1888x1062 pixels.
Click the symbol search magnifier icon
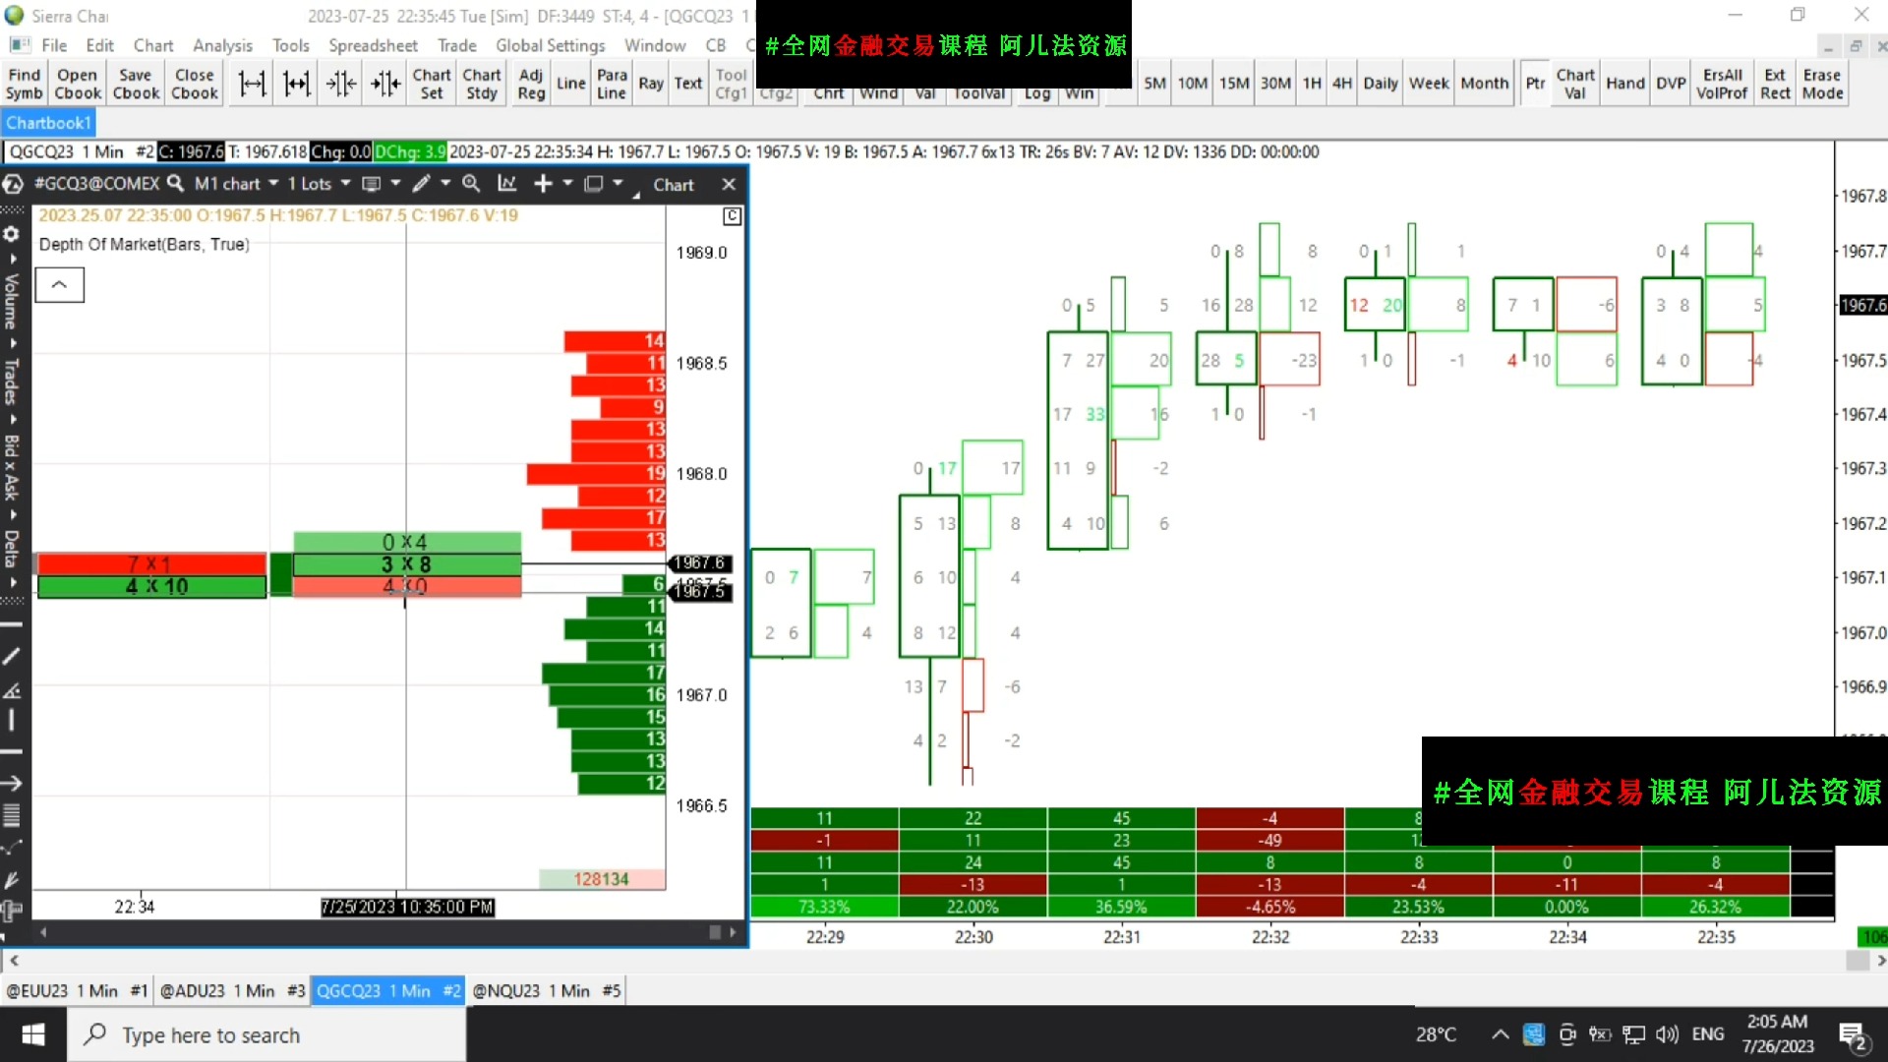[175, 184]
